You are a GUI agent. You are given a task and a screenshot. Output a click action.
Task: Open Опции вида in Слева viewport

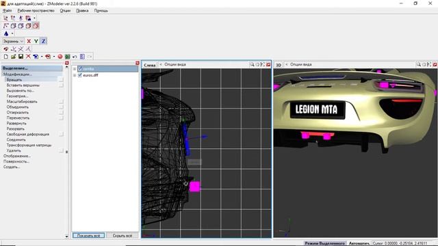[x=175, y=64]
